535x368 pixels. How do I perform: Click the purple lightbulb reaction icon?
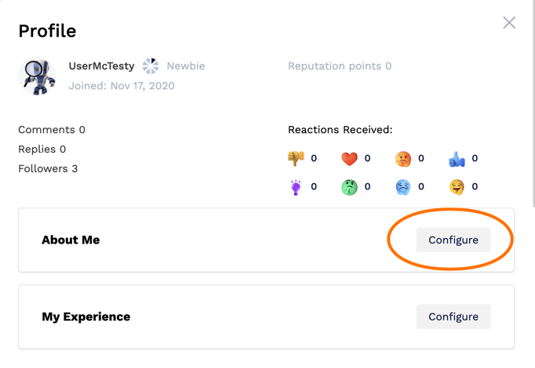click(x=296, y=187)
